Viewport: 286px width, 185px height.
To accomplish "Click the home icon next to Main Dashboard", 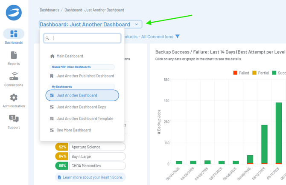I will point(53,56).
